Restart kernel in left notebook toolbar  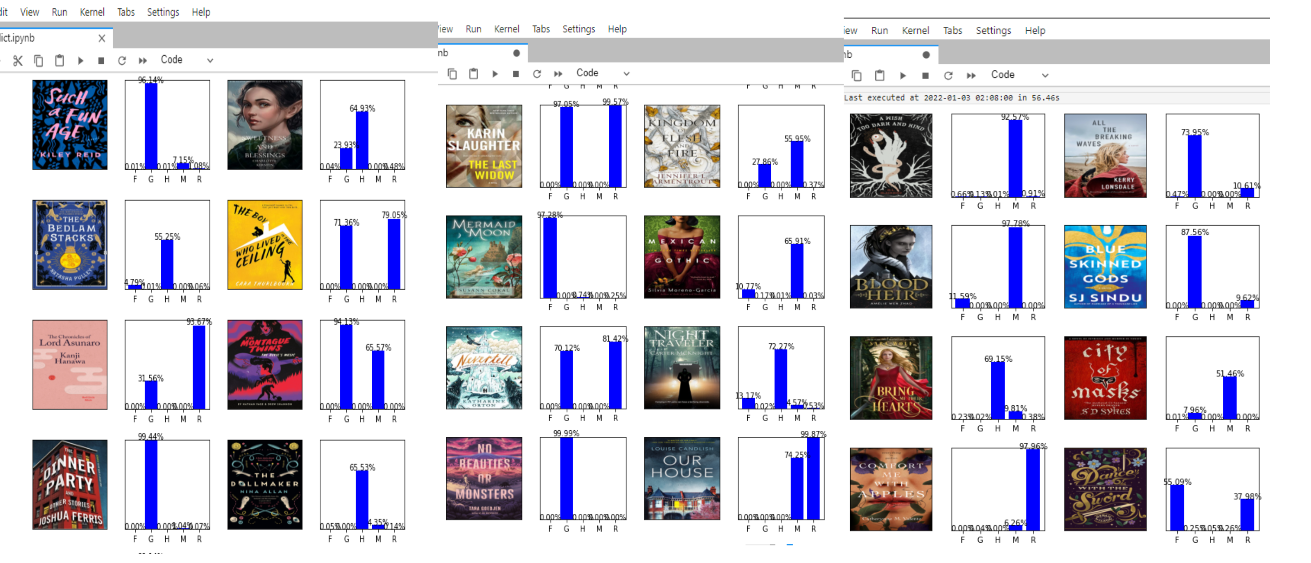(122, 61)
